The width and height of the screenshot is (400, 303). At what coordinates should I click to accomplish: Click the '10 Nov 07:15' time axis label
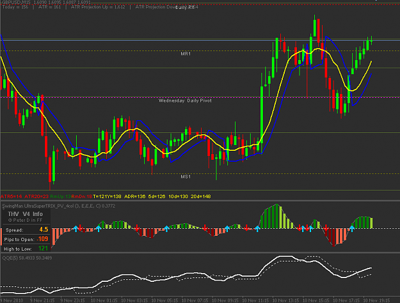point(195,300)
